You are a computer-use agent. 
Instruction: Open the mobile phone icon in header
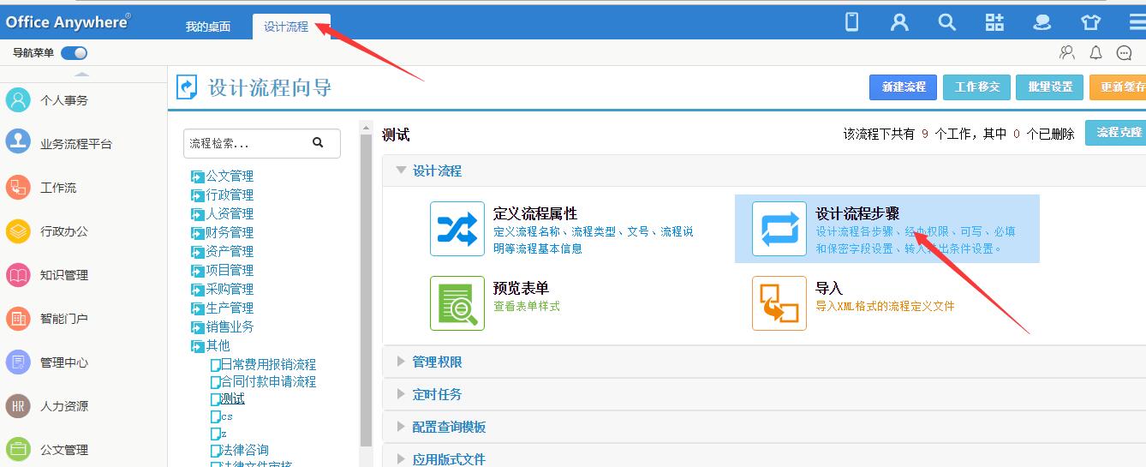pos(851,22)
